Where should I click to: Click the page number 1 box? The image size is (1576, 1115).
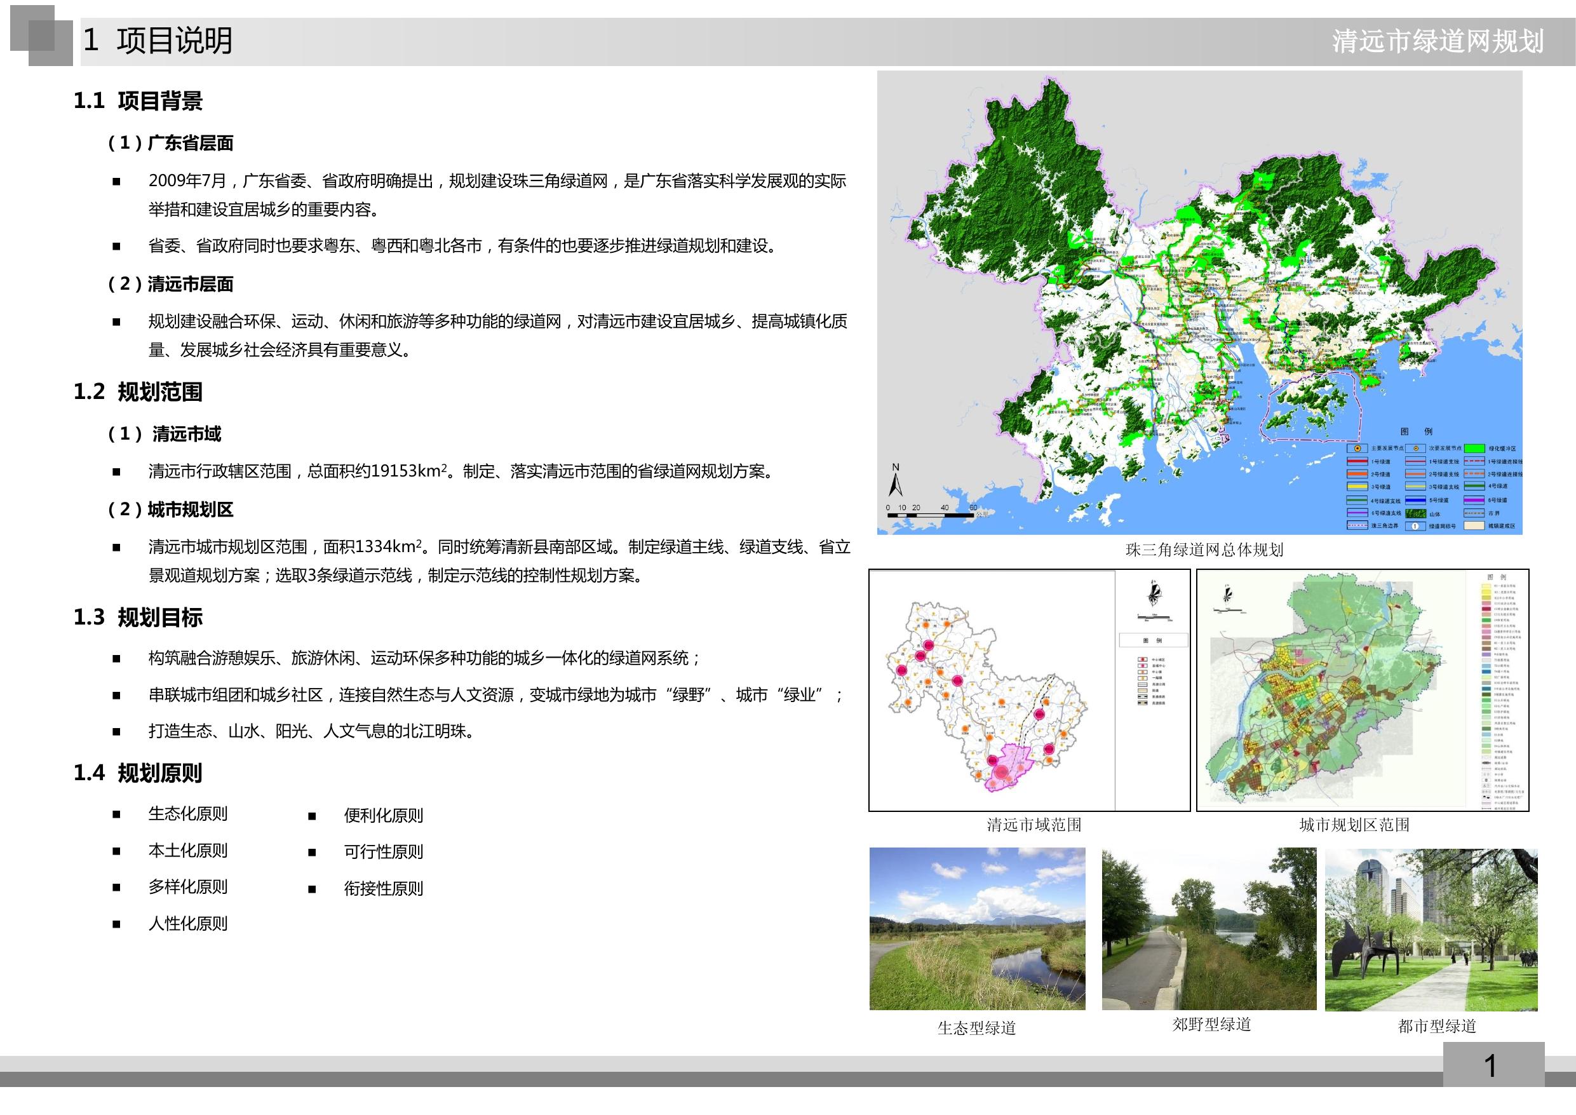(1493, 1065)
